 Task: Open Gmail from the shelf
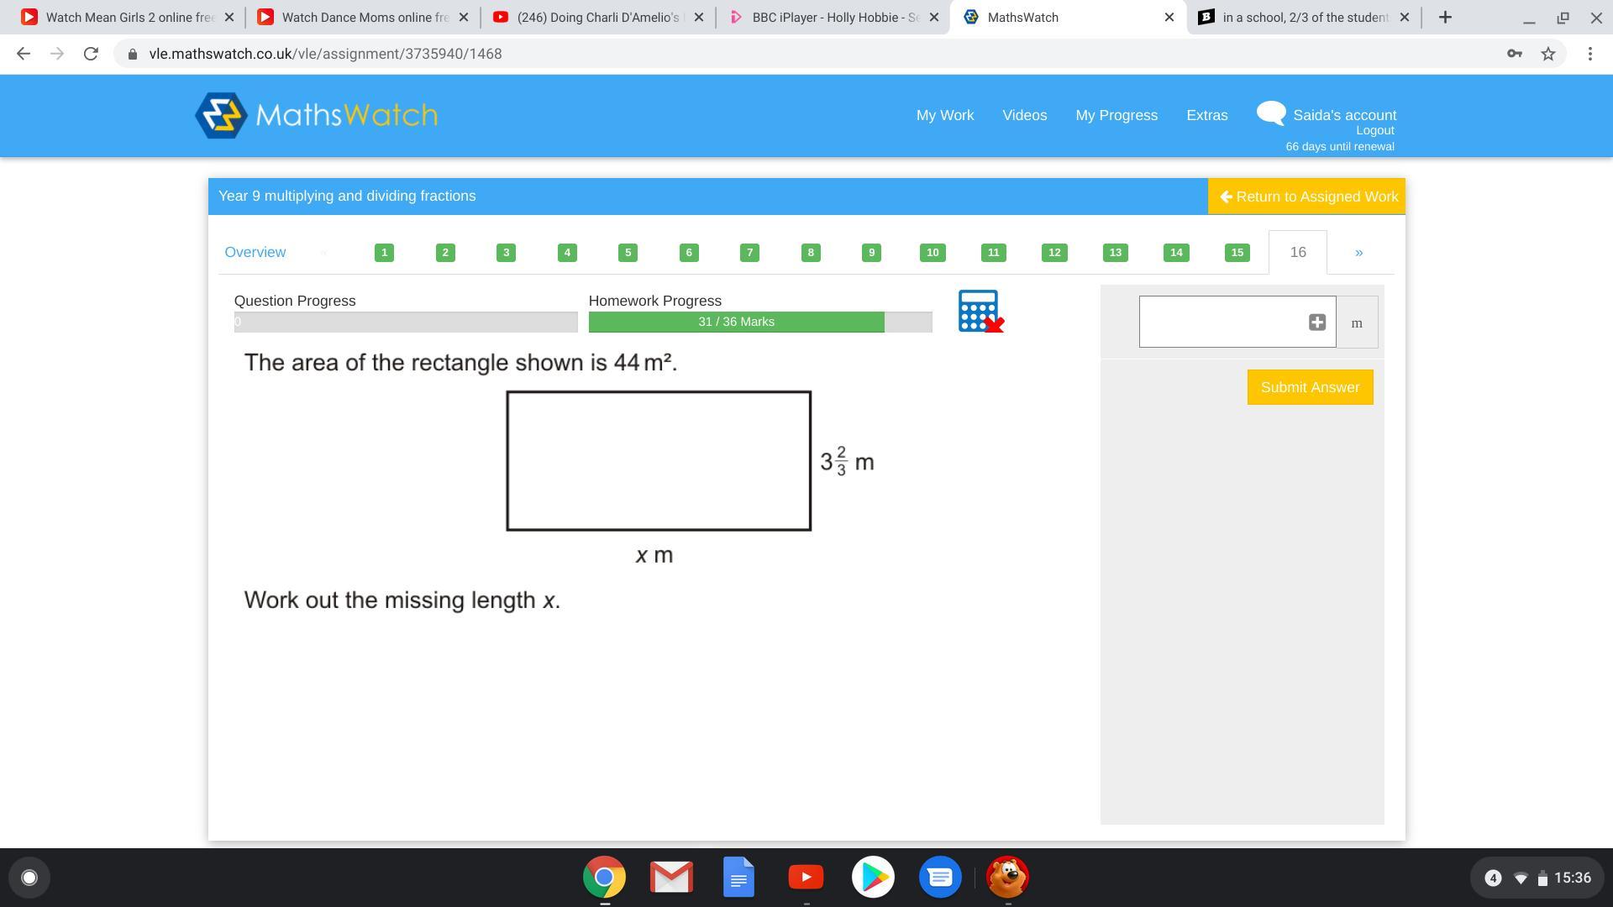671,878
